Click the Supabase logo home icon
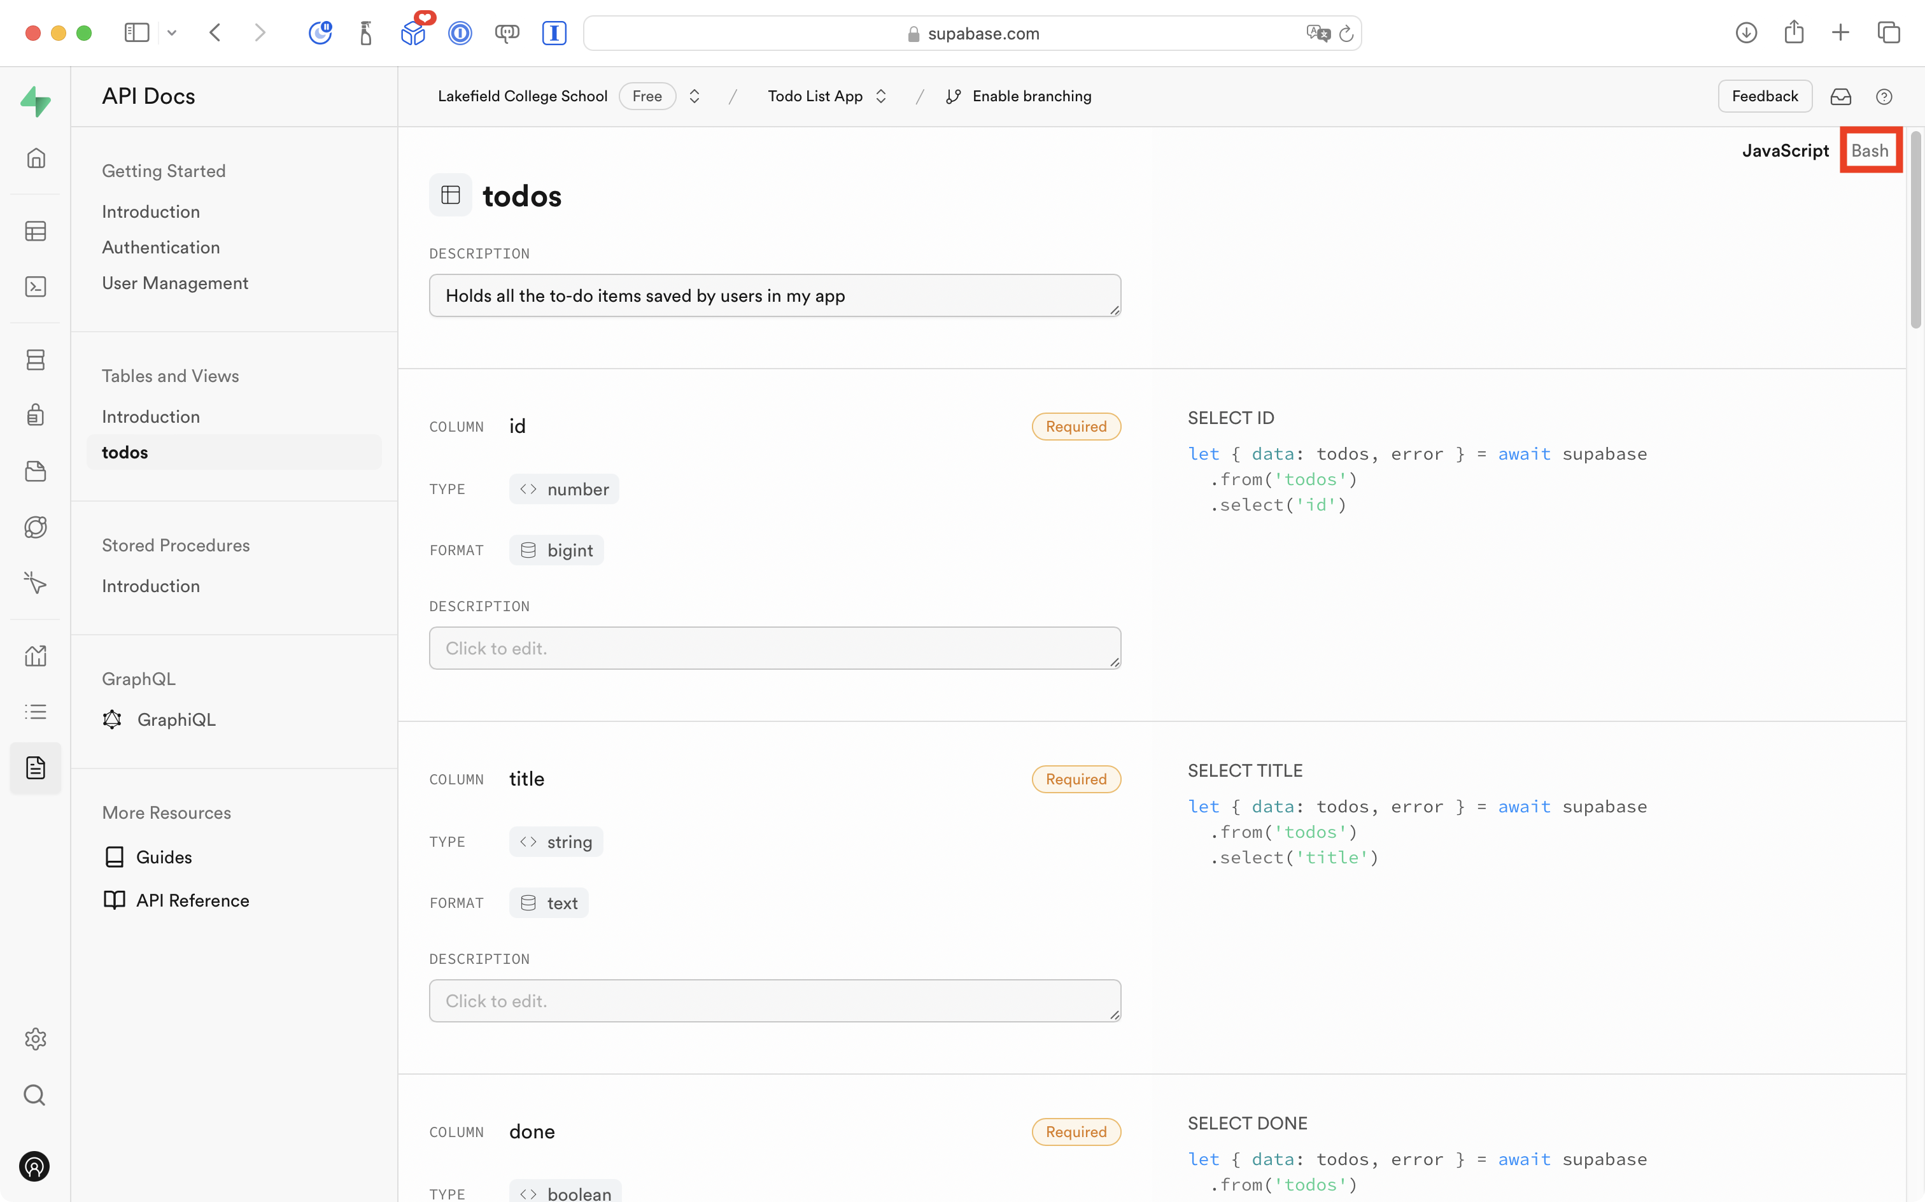This screenshot has width=1925, height=1202. click(36, 102)
